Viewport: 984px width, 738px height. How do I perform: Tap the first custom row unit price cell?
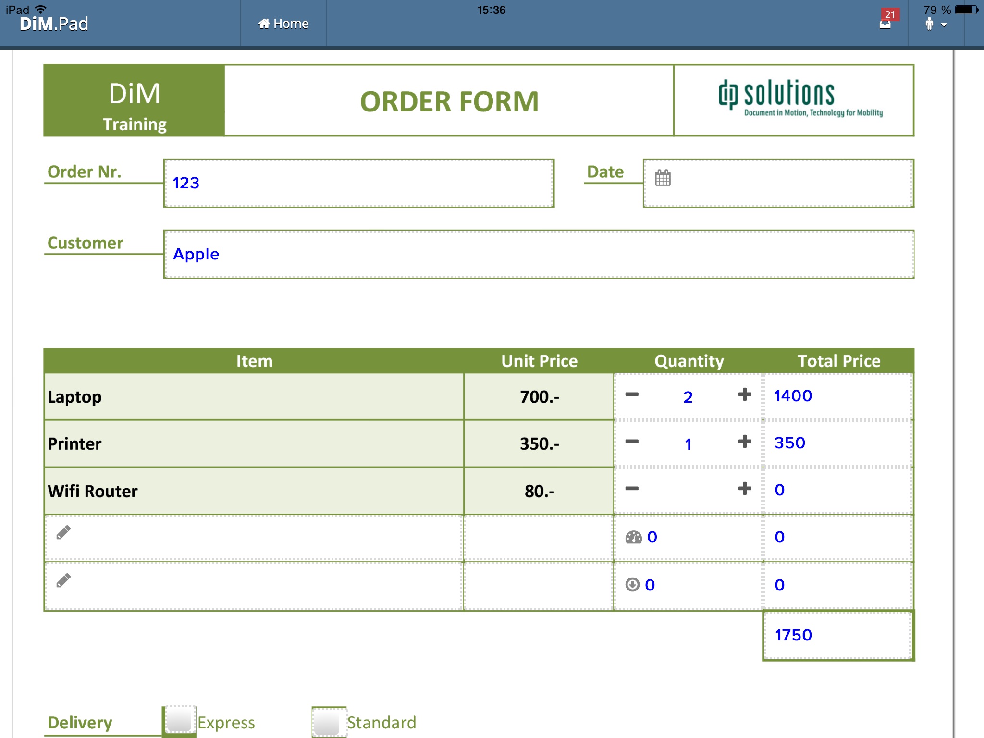[x=539, y=538]
